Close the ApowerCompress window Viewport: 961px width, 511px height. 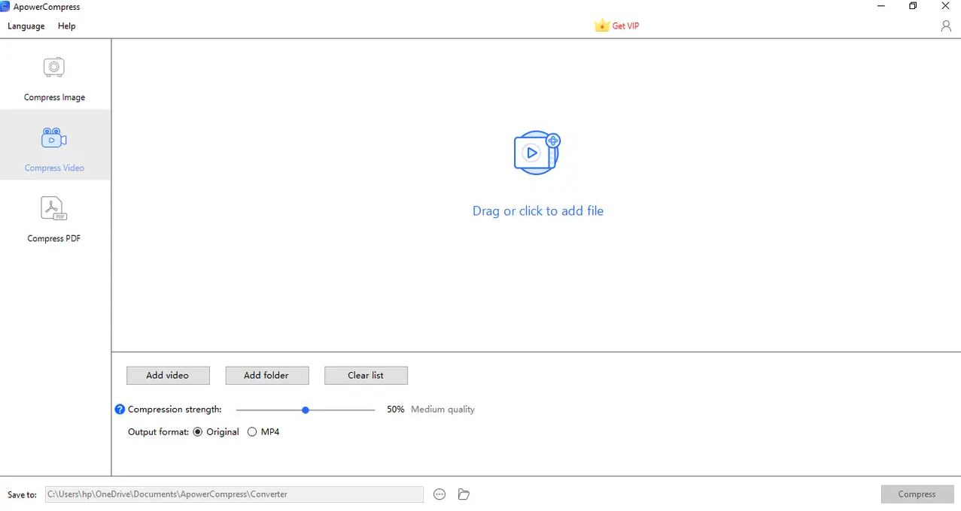coord(945,7)
